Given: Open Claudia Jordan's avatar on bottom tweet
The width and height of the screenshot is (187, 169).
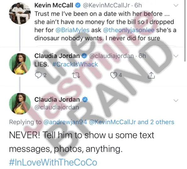Looking at the screenshot, I should coord(20,104).
